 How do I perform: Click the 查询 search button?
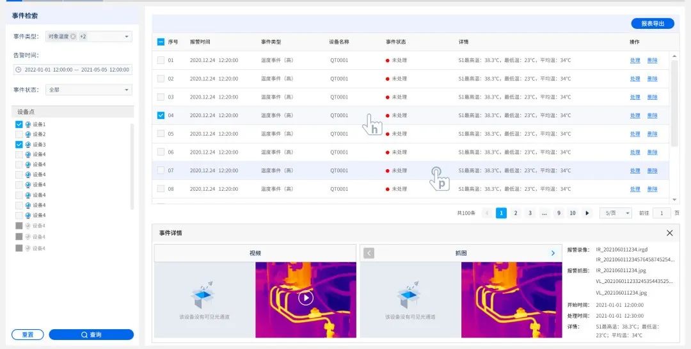point(91,334)
